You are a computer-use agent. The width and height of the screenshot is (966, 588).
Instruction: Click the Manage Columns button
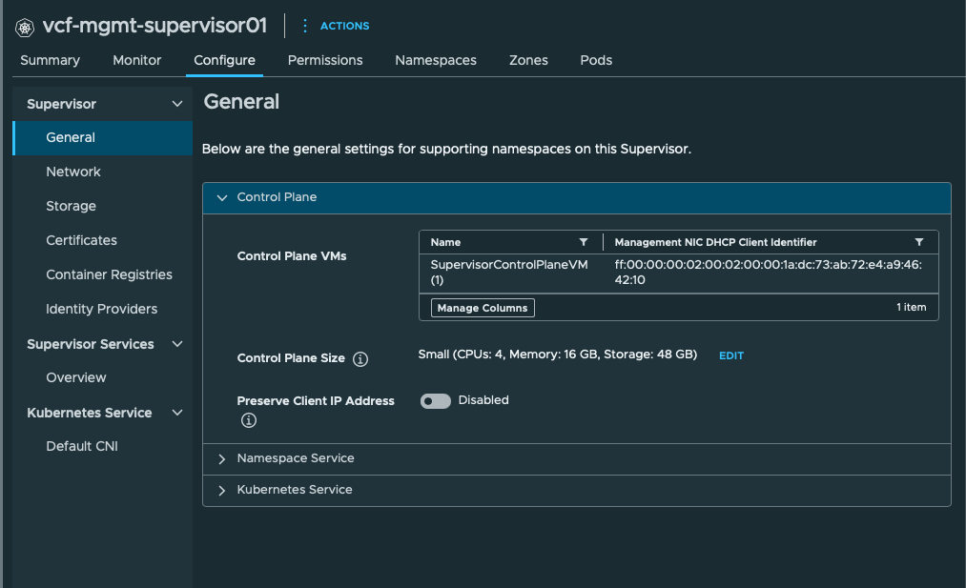point(483,308)
